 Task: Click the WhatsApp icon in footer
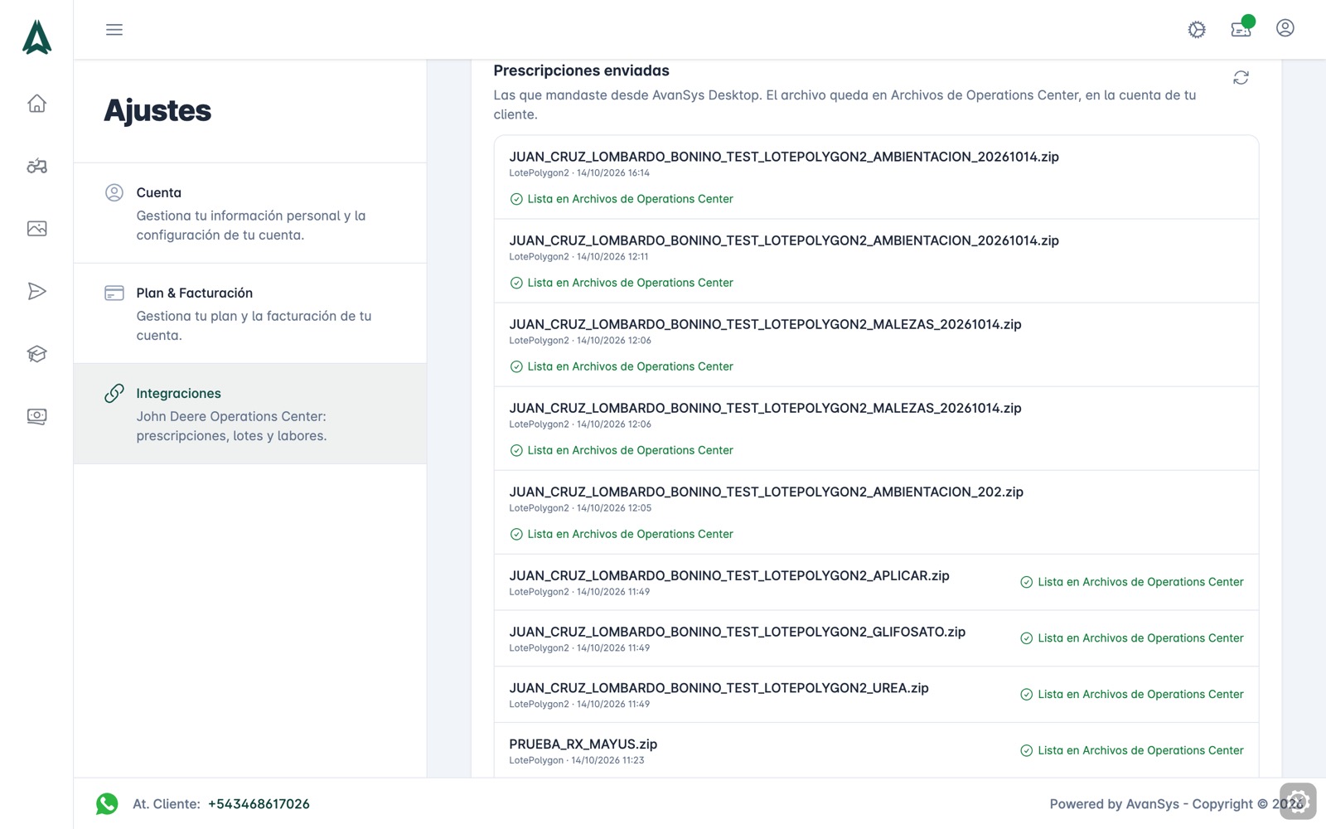[x=107, y=804]
